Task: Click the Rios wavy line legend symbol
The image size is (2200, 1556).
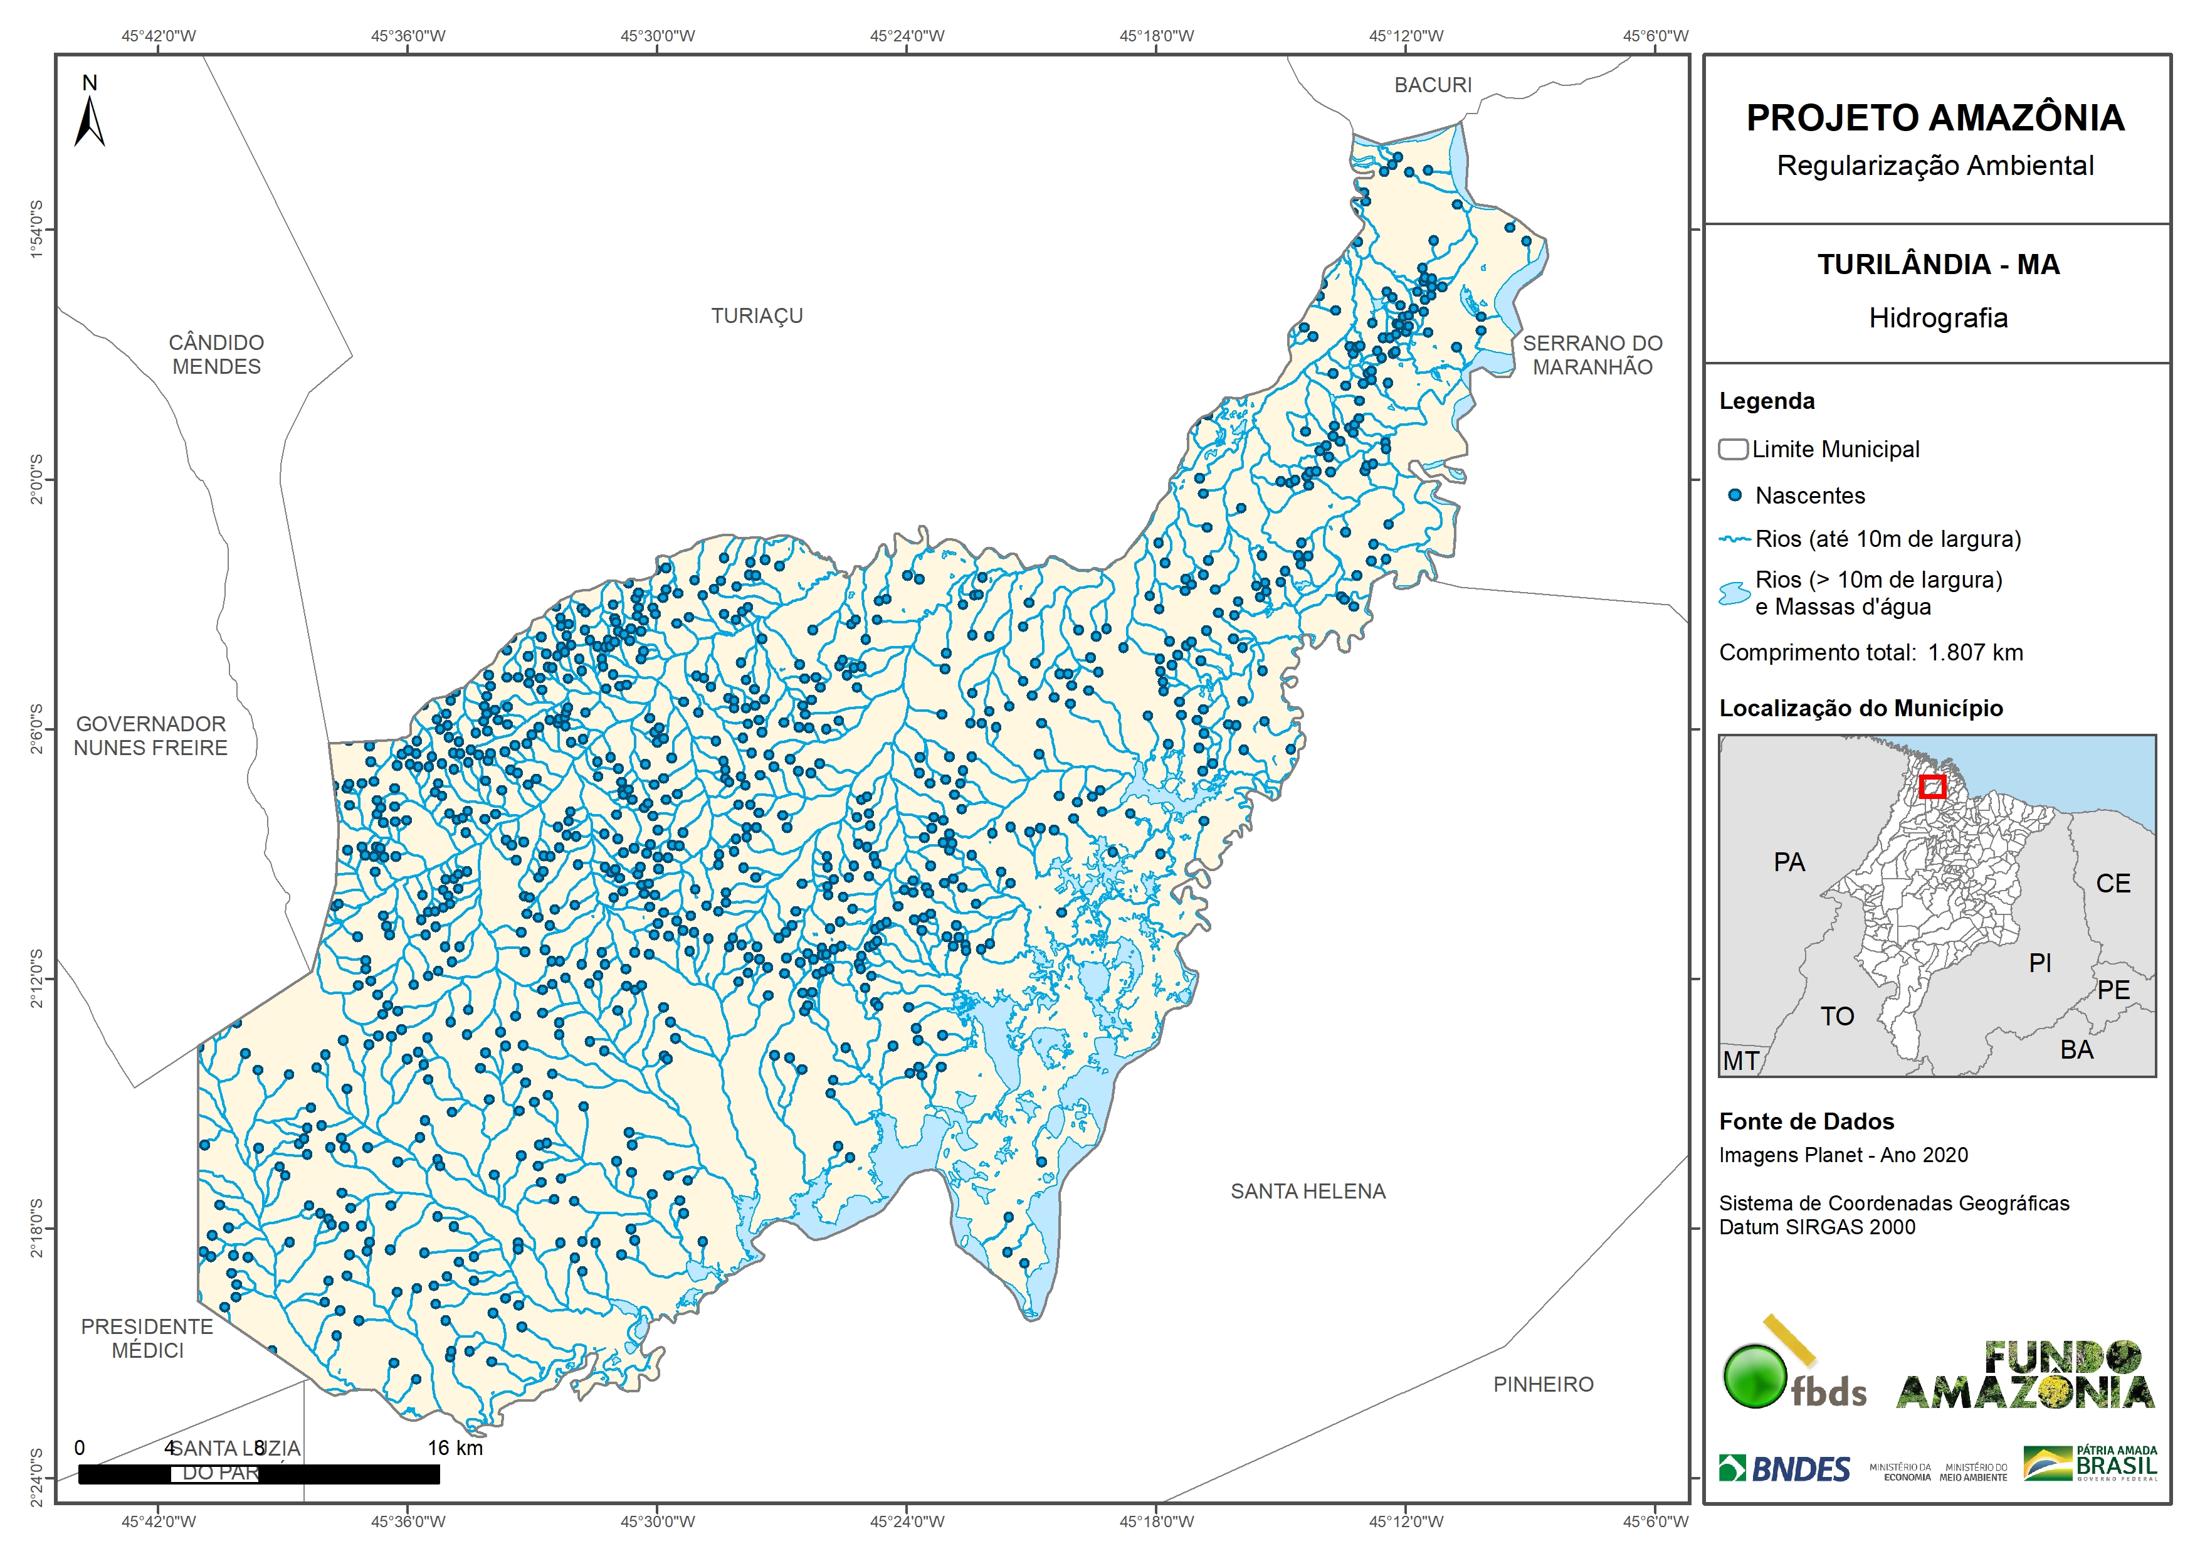Action: pos(1735,540)
